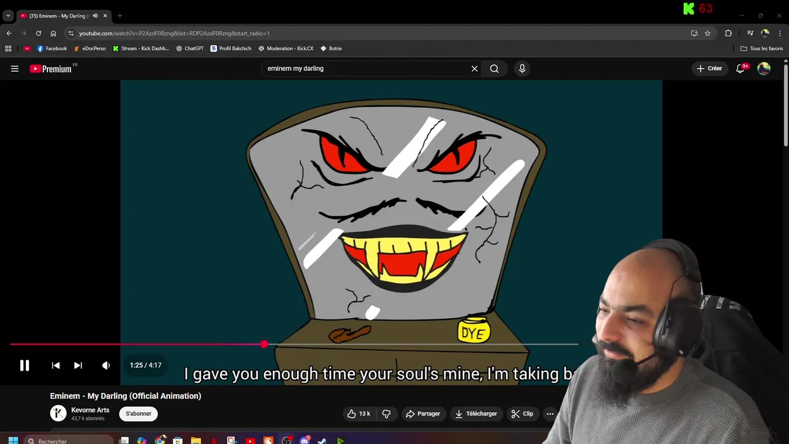Open Chrome three-dot menu
789x444 pixels.
click(x=780, y=33)
